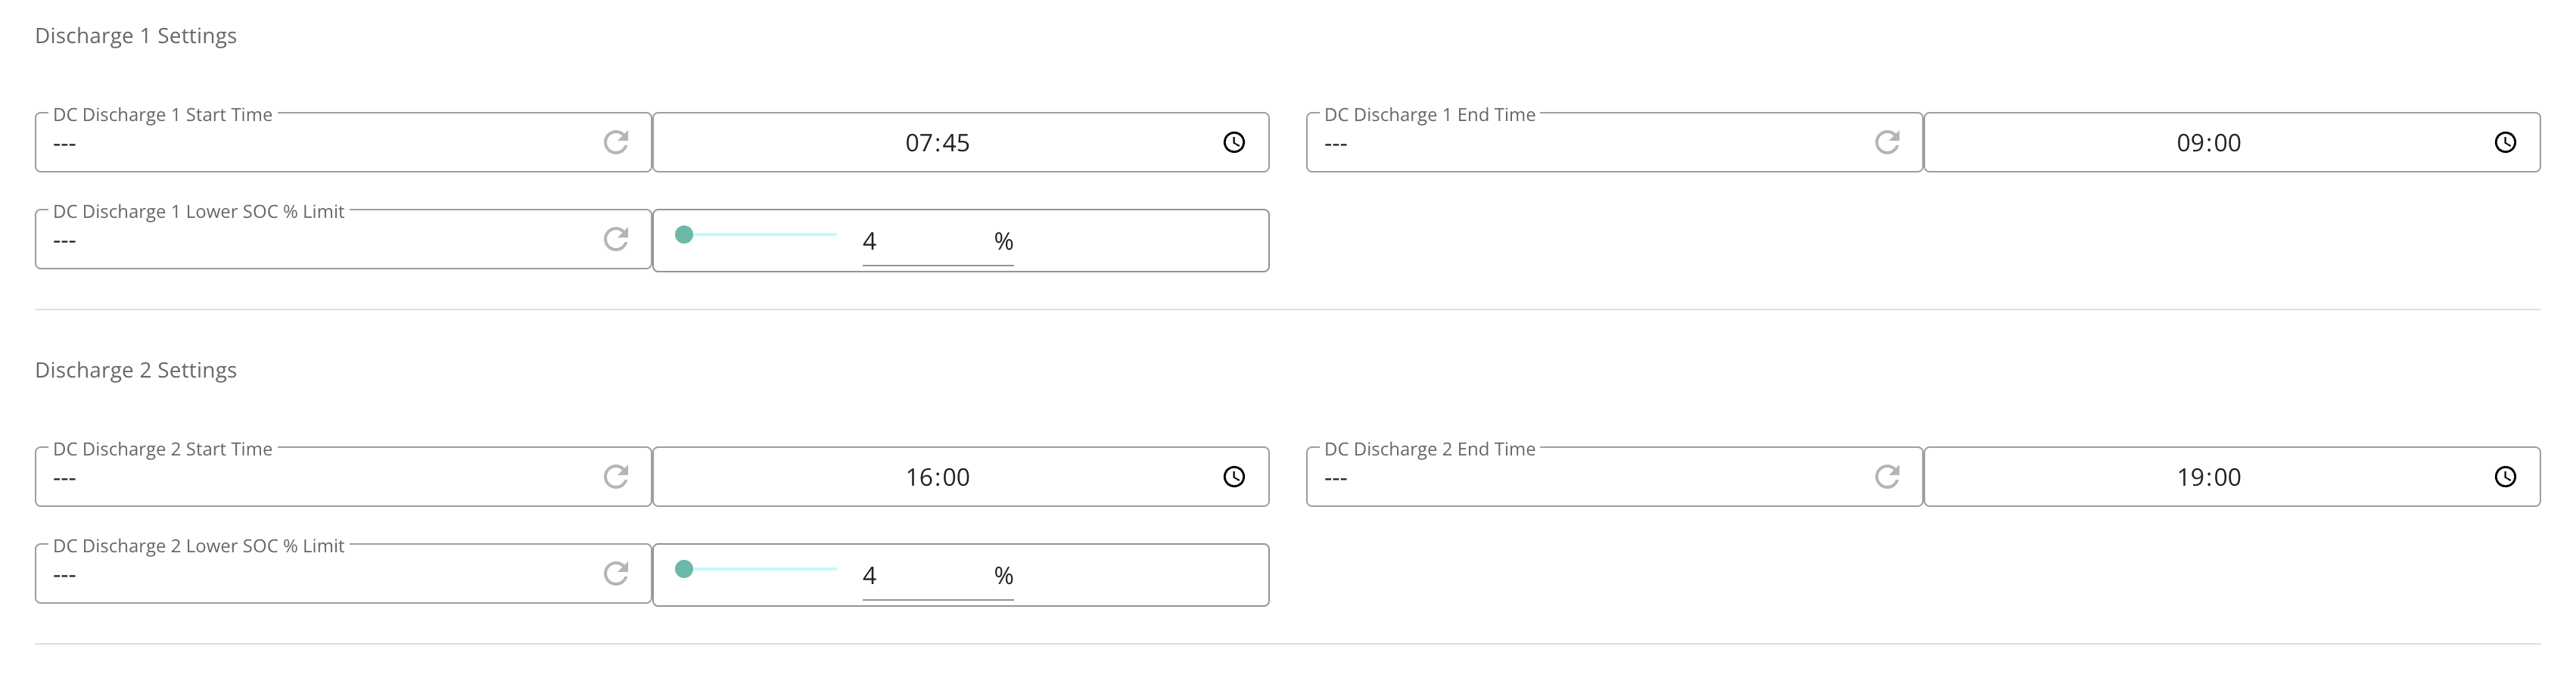Click the Discharge 2 SOC percent number field

pos(923,576)
